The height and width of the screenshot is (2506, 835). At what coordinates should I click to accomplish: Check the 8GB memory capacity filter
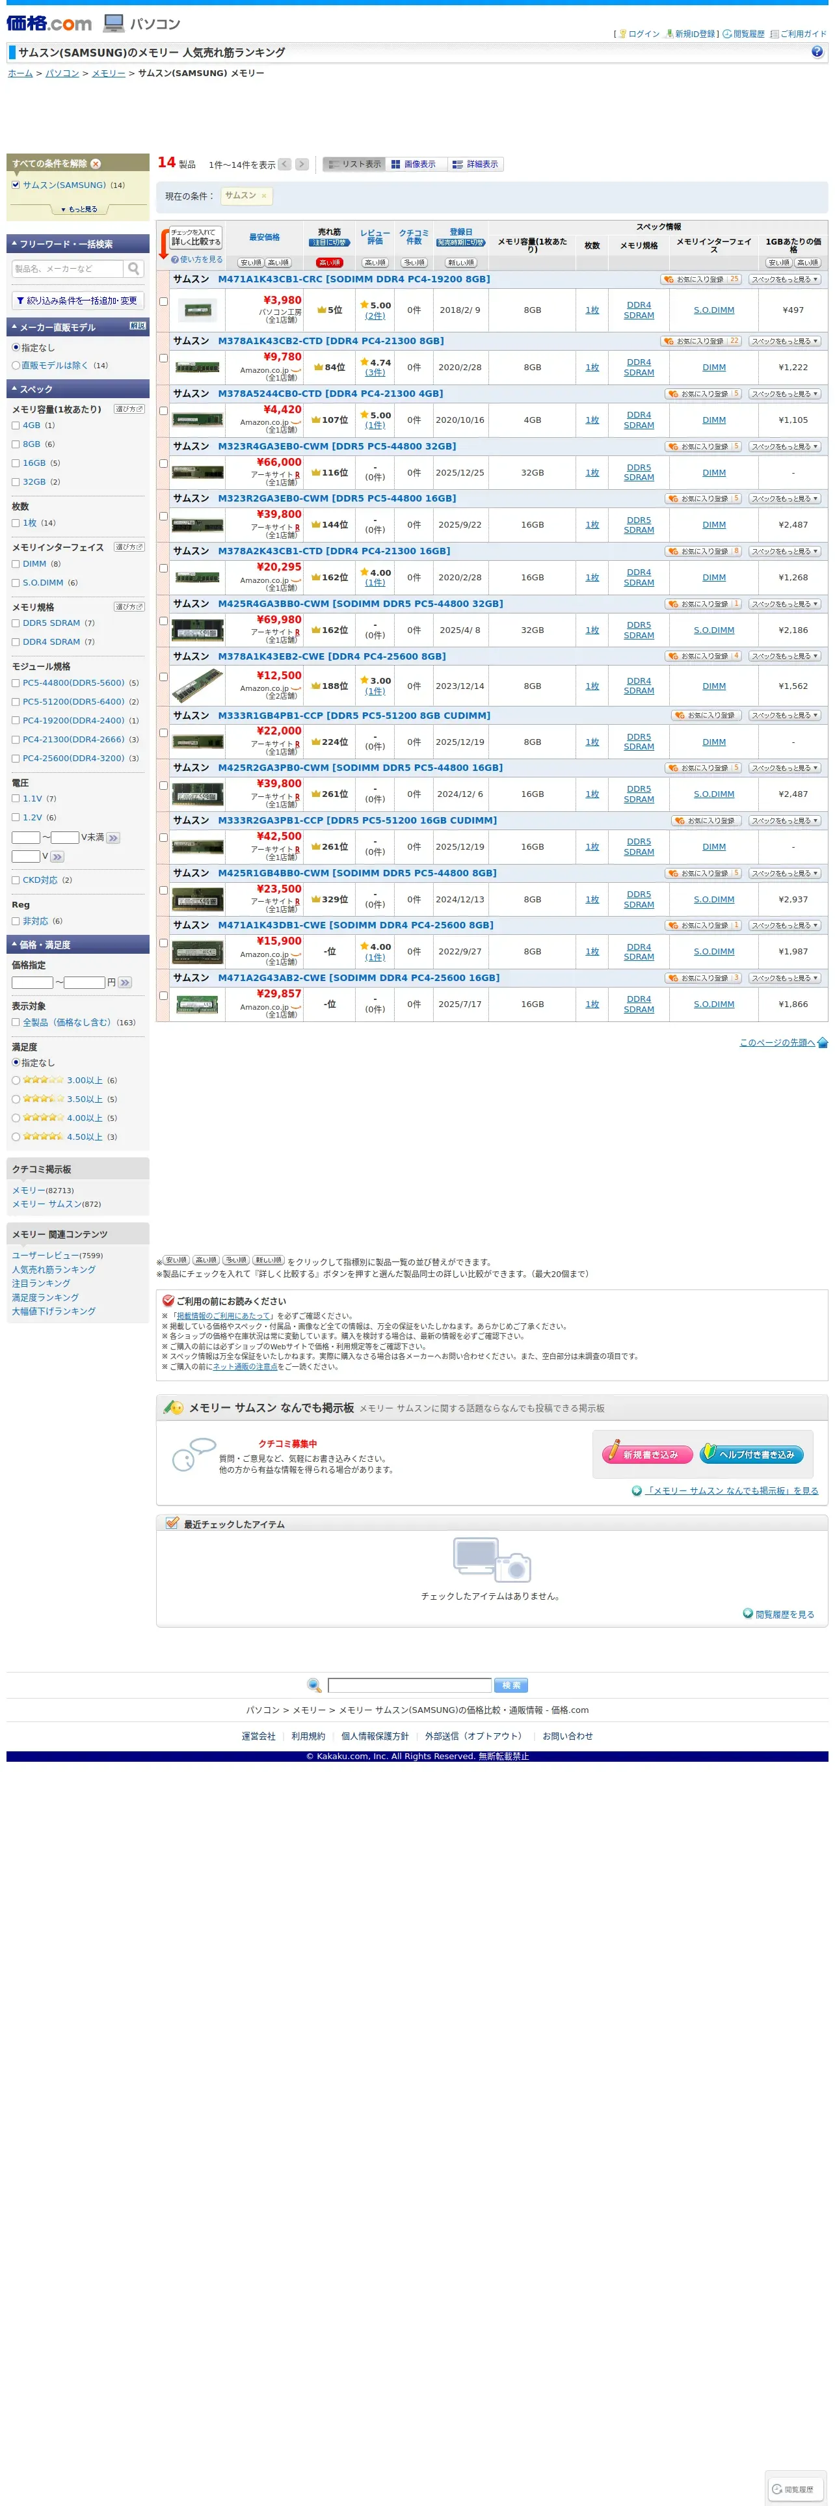[16, 444]
